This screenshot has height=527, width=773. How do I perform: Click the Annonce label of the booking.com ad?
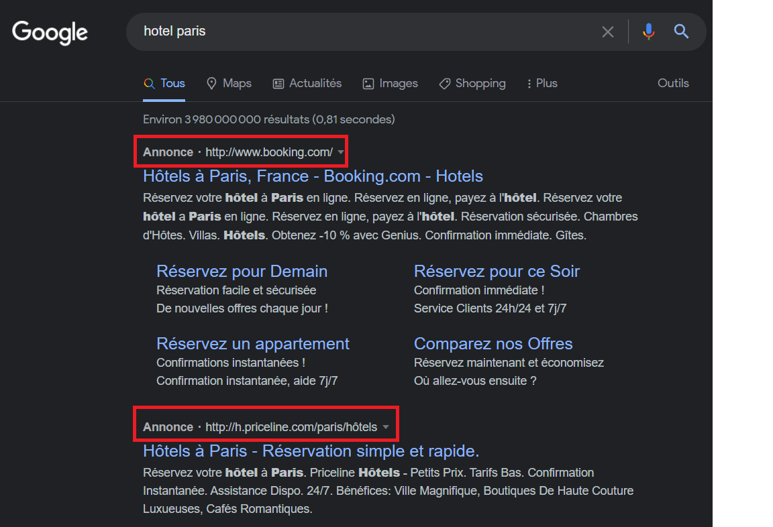[x=168, y=152]
